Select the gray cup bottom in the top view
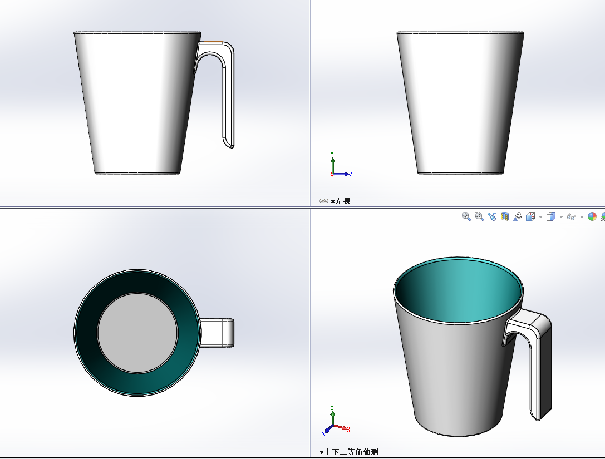The height and width of the screenshot is (459, 605). pyautogui.click(x=137, y=333)
